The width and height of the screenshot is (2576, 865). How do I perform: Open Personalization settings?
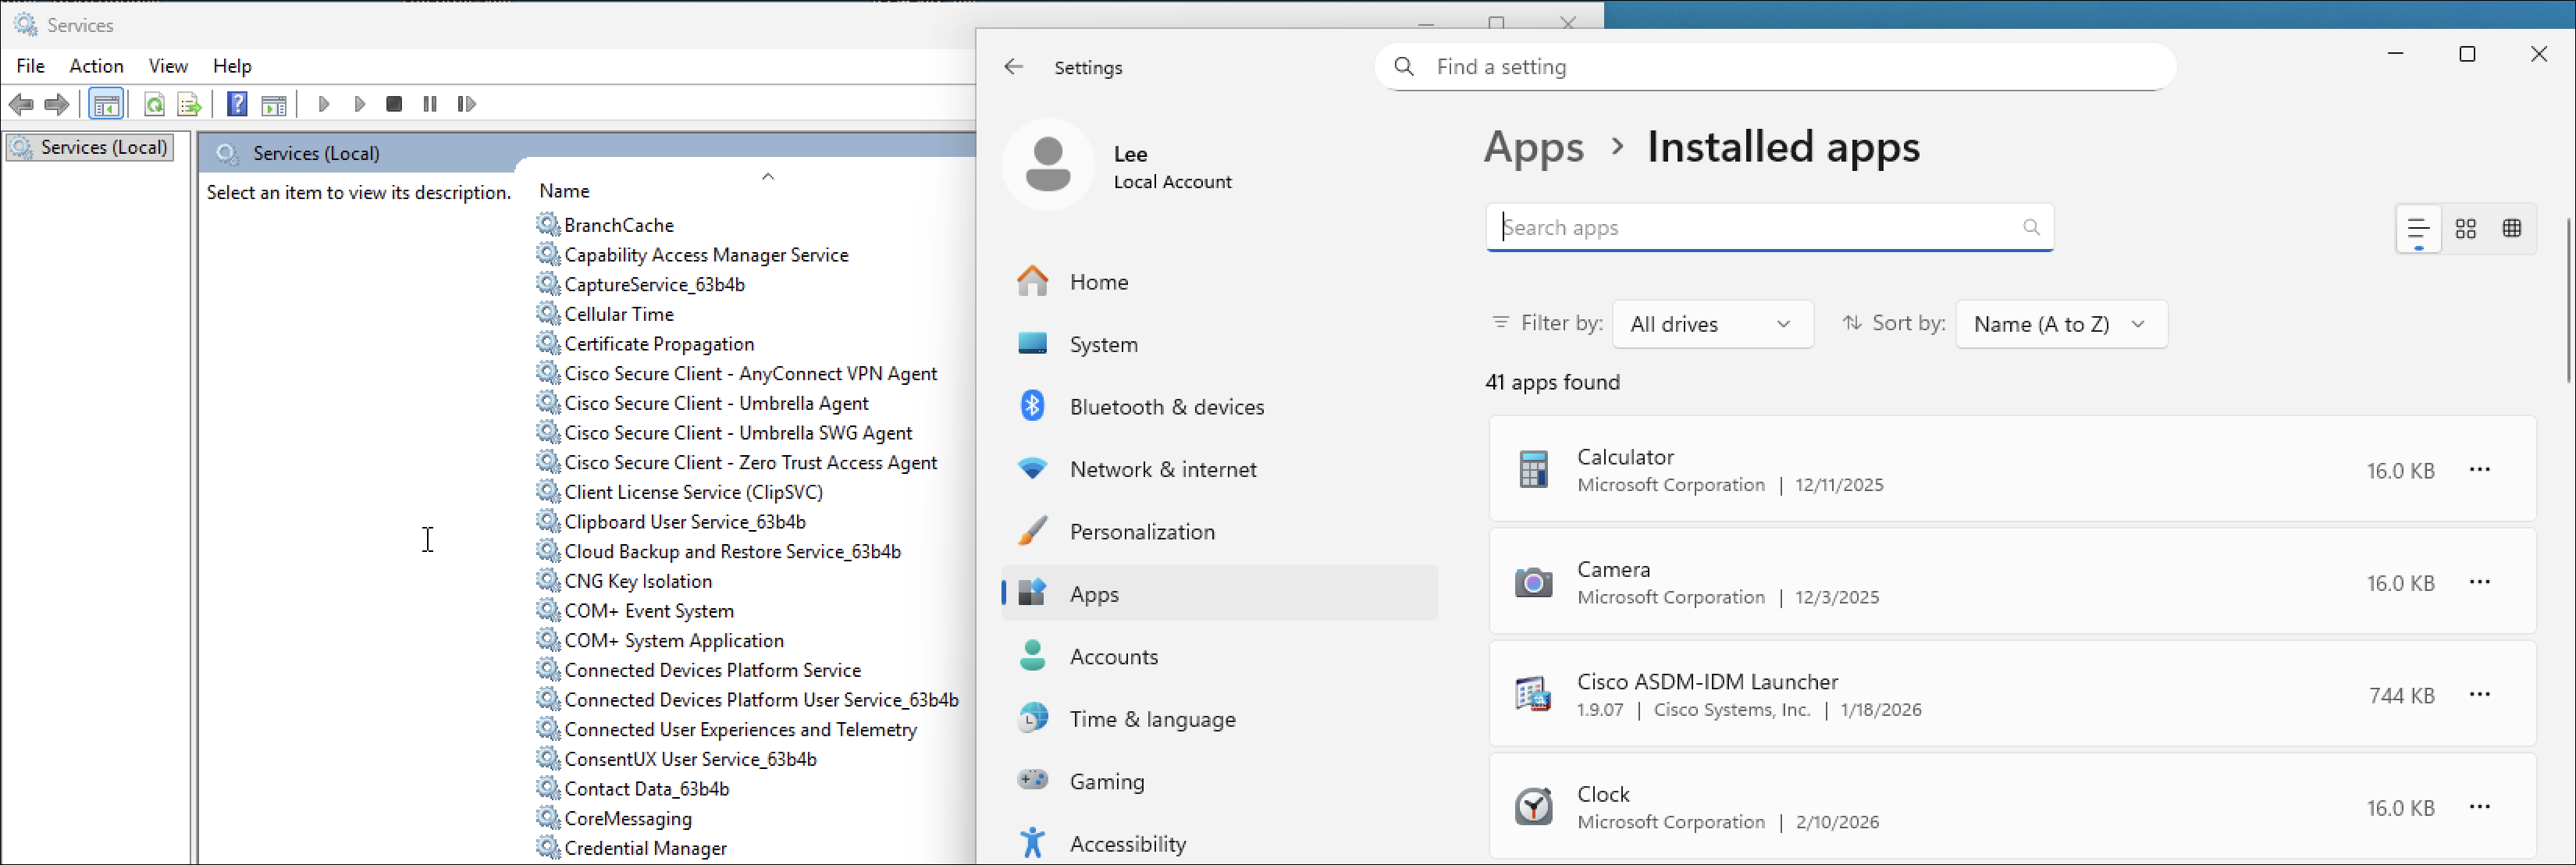click(x=1219, y=532)
